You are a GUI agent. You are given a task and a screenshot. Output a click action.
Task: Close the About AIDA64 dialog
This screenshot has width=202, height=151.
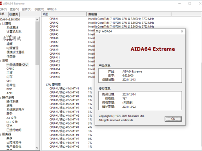click(x=182, y=31)
